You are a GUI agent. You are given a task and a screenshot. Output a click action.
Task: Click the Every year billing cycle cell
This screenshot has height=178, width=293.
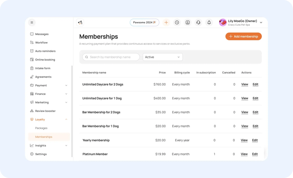coord(182,140)
